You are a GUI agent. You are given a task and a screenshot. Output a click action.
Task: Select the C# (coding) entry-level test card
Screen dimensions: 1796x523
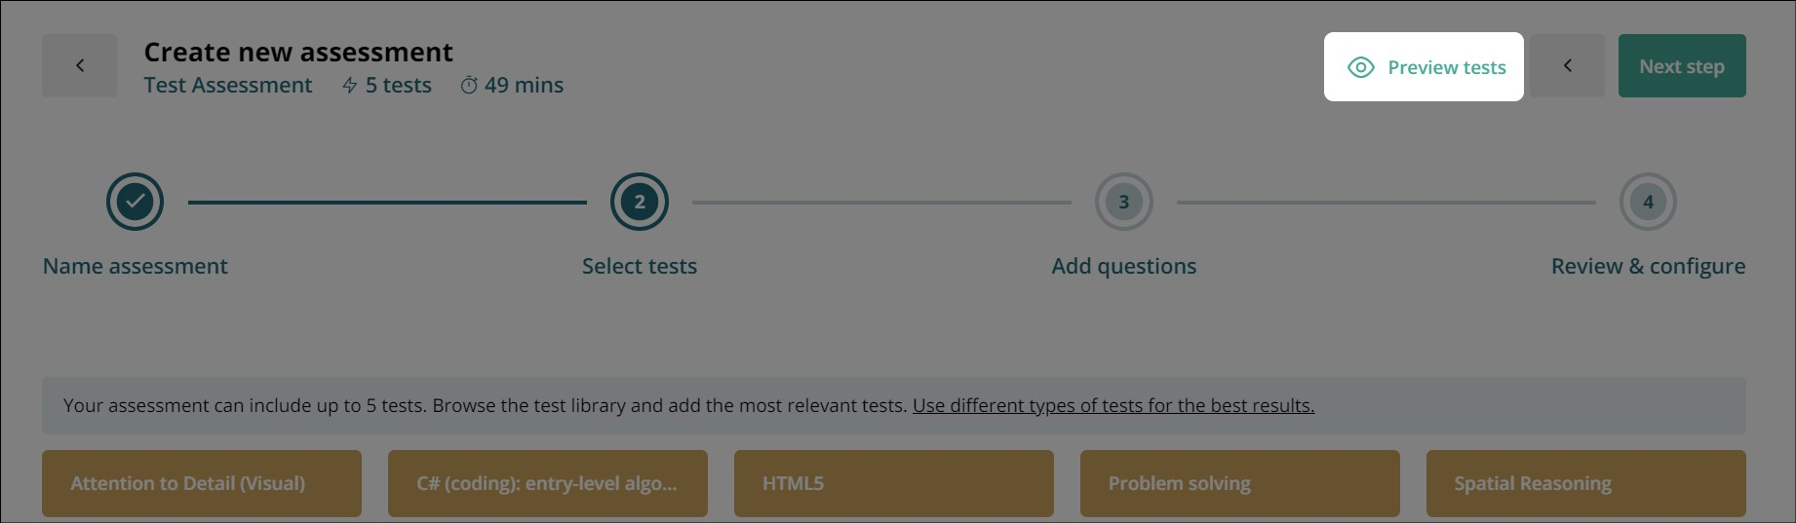[x=548, y=483]
